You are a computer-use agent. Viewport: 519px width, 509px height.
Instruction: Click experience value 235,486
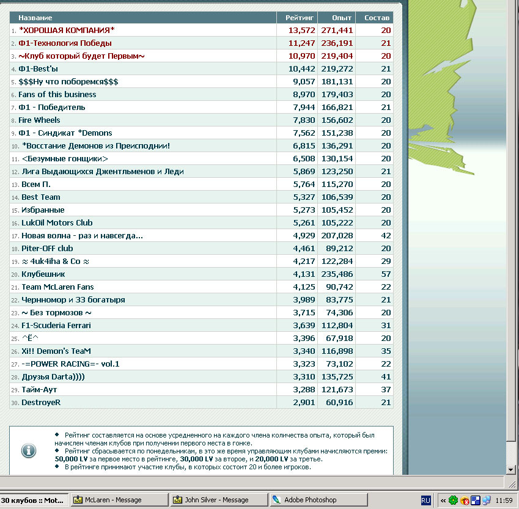[337, 274]
